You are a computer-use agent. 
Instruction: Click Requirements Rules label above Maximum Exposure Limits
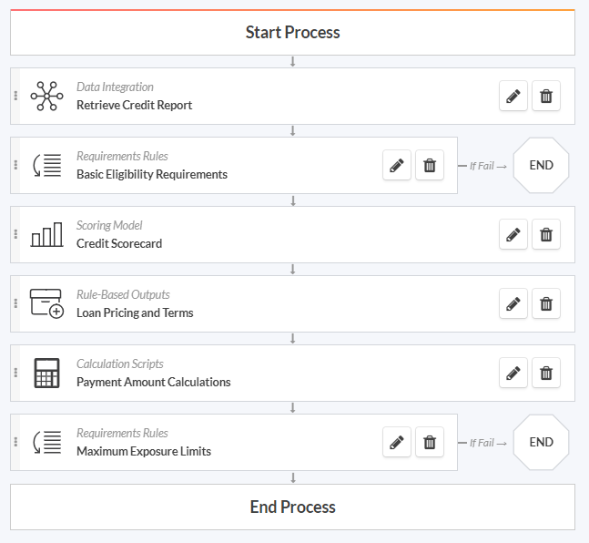(122, 433)
